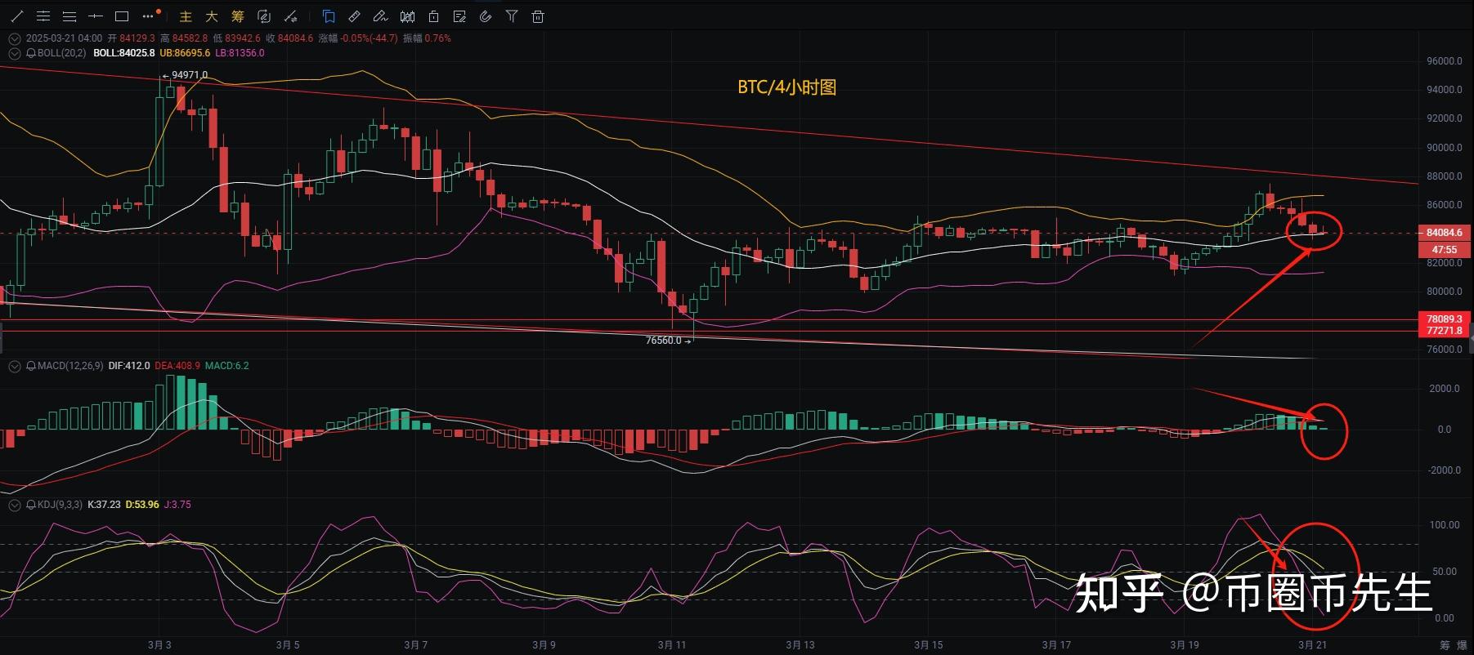
Task: Click the D:53.96 value
Action: tap(142, 505)
